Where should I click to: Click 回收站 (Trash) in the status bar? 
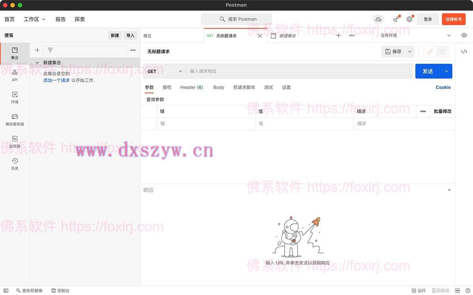440,291
